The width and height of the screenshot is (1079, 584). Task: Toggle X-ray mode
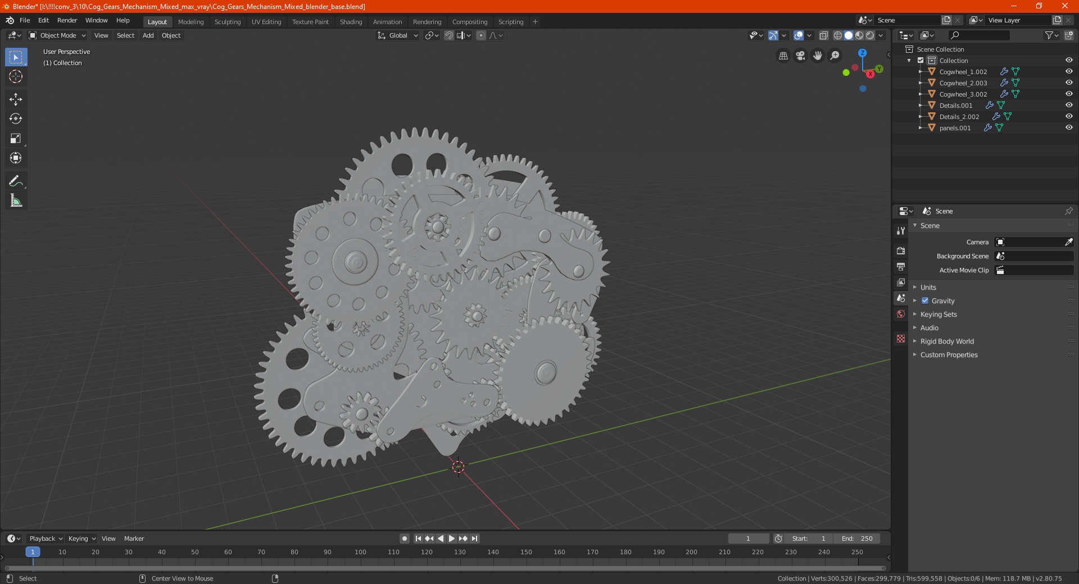[823, 35]
